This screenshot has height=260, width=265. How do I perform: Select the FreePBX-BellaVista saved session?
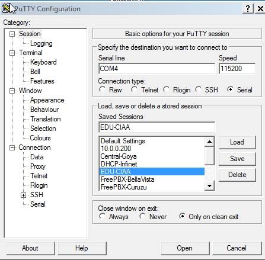[x=152, y=179]
